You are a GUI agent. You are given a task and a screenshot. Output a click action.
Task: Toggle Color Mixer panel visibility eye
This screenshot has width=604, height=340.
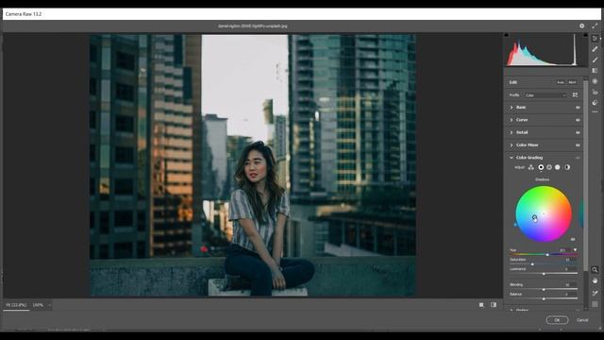(578, 145)
